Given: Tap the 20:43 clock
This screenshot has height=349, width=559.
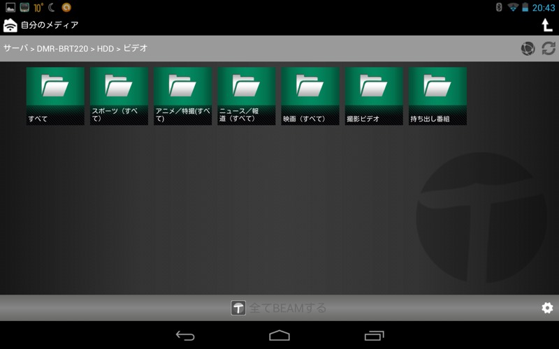Looking at the screenshot, I should (544, 8).
